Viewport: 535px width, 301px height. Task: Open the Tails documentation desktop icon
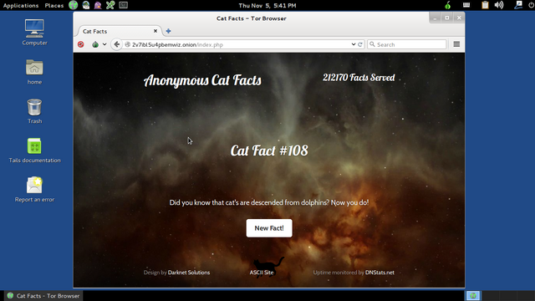(34, 150)
